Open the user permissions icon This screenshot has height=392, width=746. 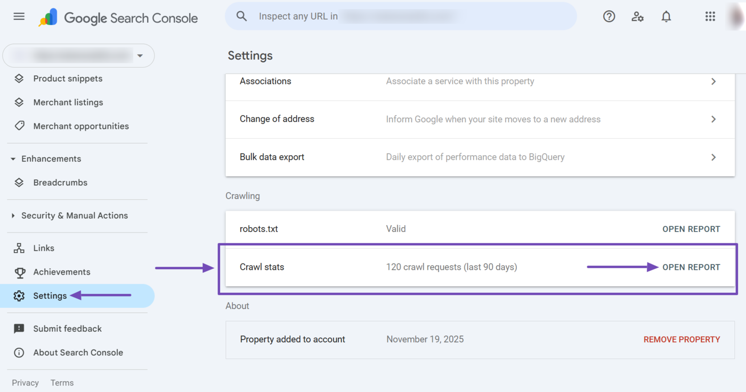(637, 17)
